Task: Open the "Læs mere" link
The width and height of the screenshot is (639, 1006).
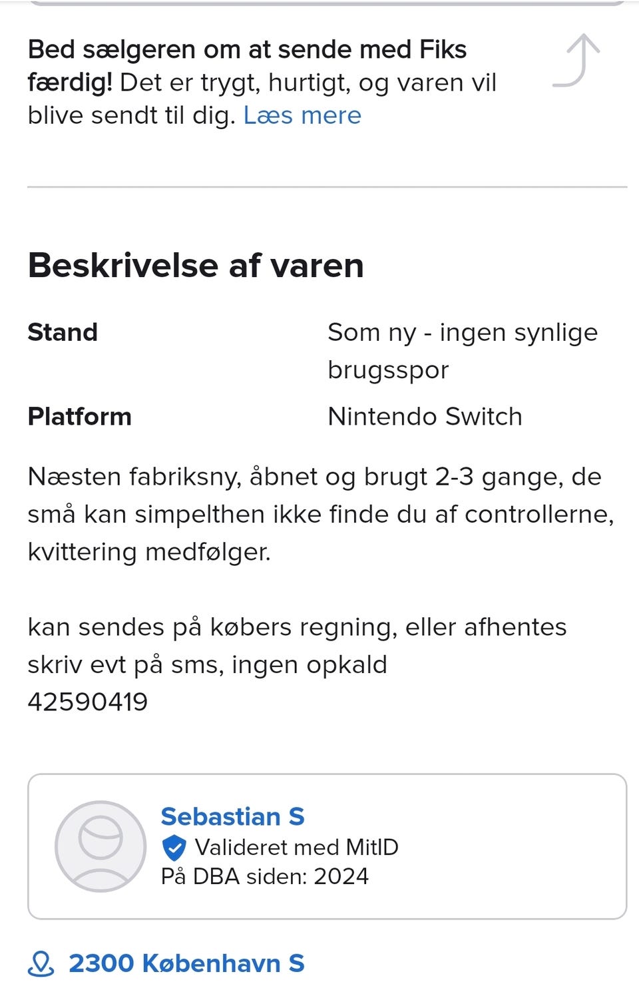Action: [302, 116]
